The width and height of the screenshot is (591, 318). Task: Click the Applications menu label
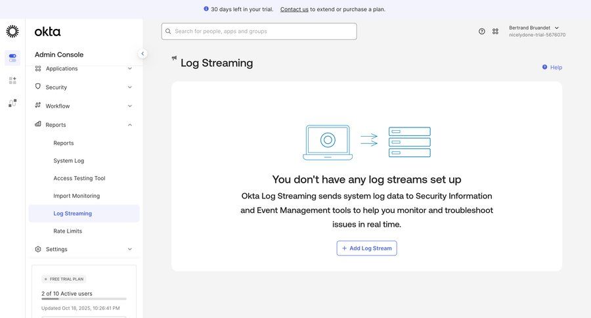pyautogui.click(x=62, y=68)
